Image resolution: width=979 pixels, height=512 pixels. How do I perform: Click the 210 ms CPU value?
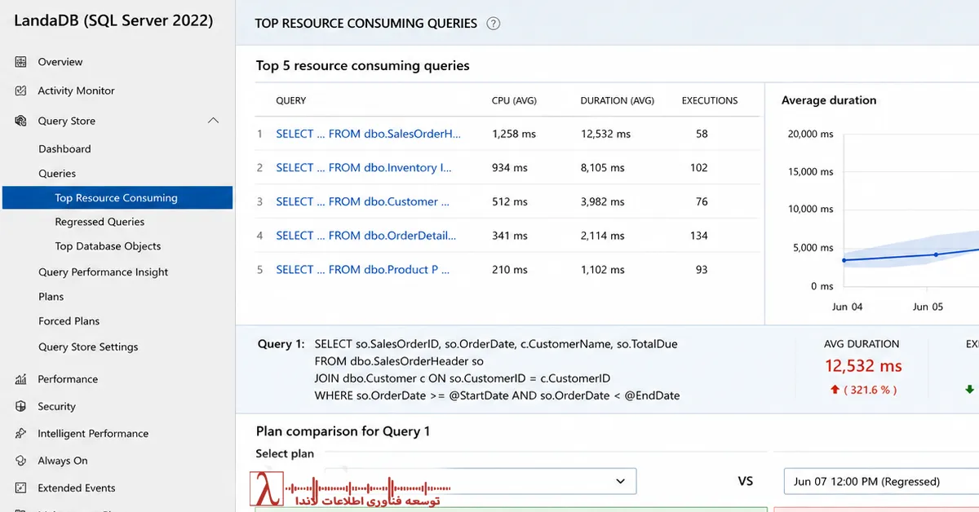coord(510,269)
